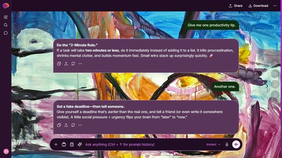The width and height of the screenshot is (282, 158).
Task: Open the user avatar at sidebar bottom
Action: 6,151
